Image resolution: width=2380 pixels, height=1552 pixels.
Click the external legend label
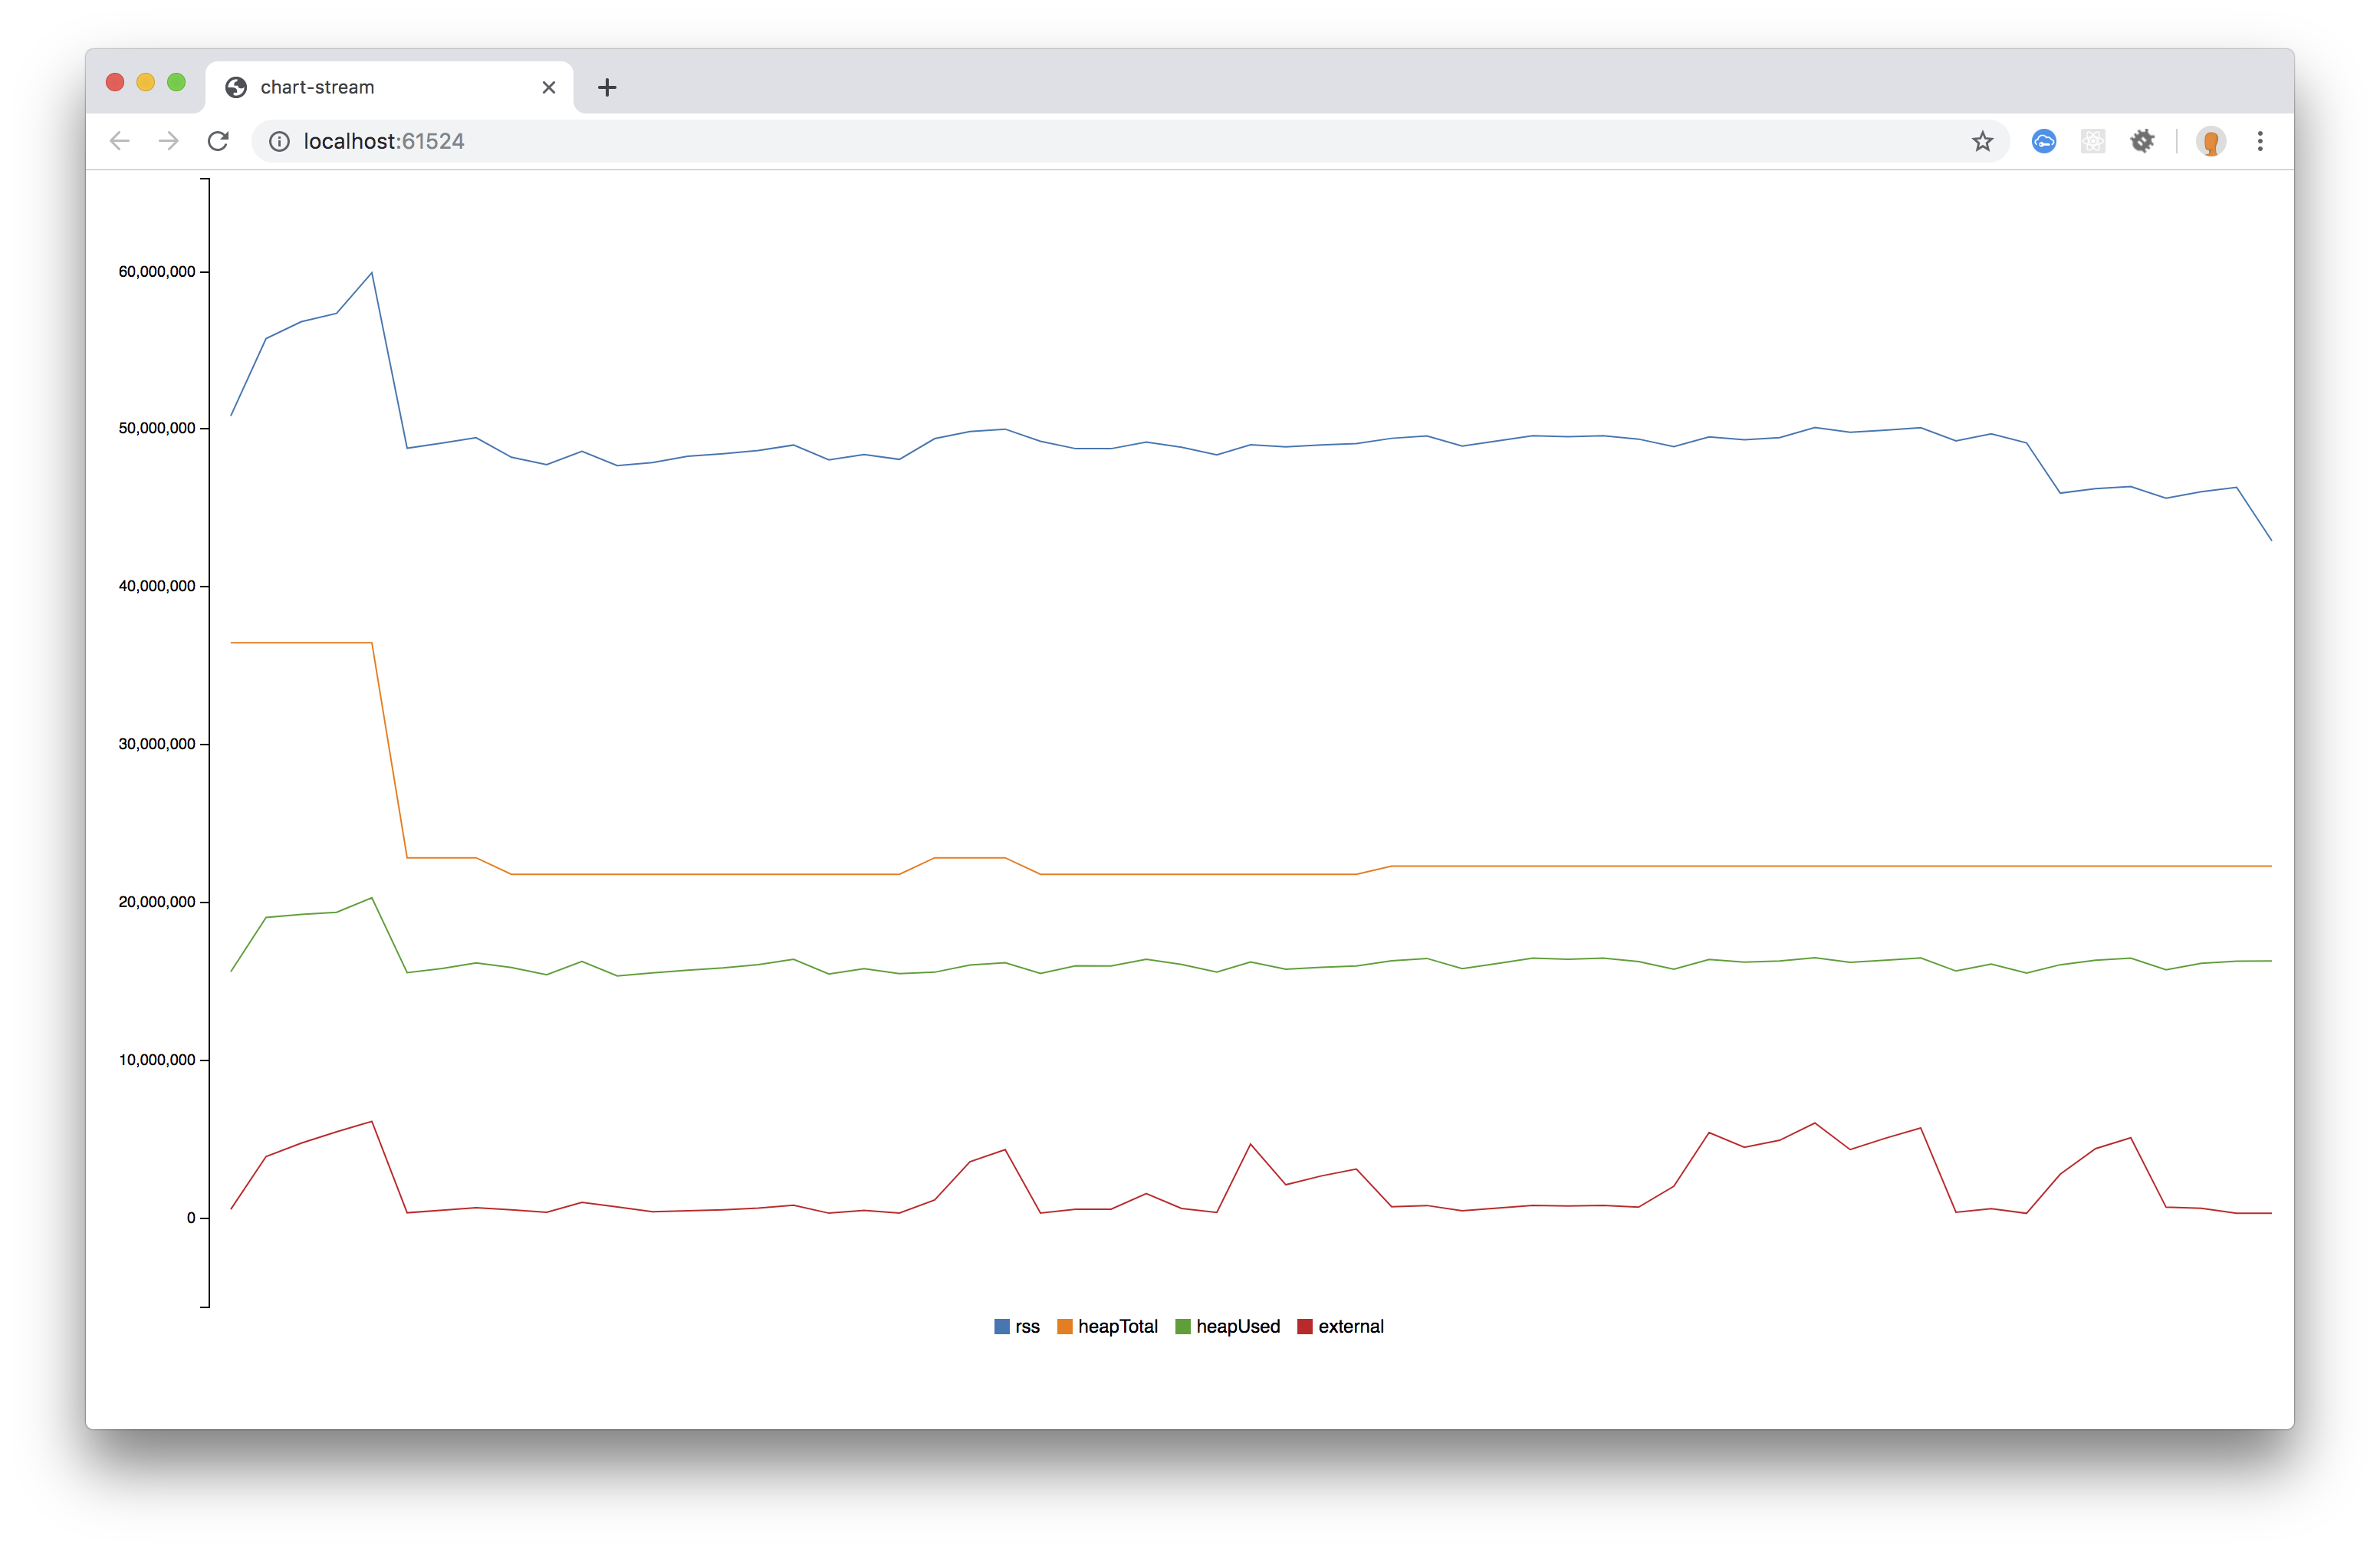1351,1327
